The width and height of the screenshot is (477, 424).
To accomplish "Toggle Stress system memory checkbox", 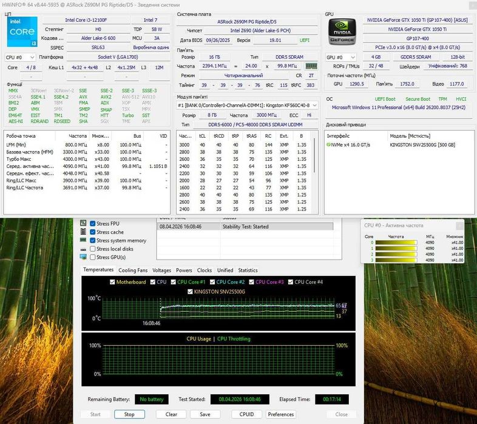I will (93, 240).
